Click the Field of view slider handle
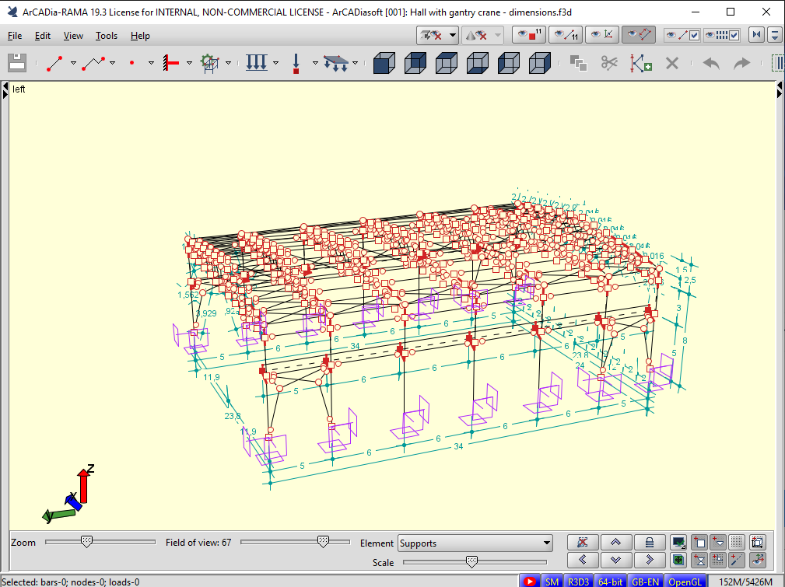The height and width of the screenshot is (587, 785). pyautogui.click(x=322, y=542)
